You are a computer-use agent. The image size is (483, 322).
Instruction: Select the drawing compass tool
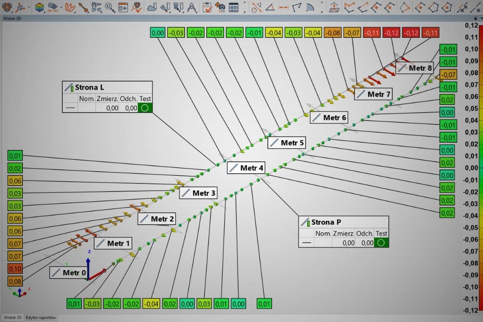coord(191,7)
